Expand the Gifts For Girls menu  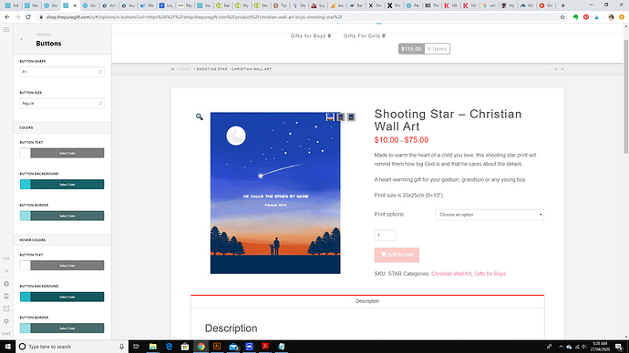click(x=365, y=35)
